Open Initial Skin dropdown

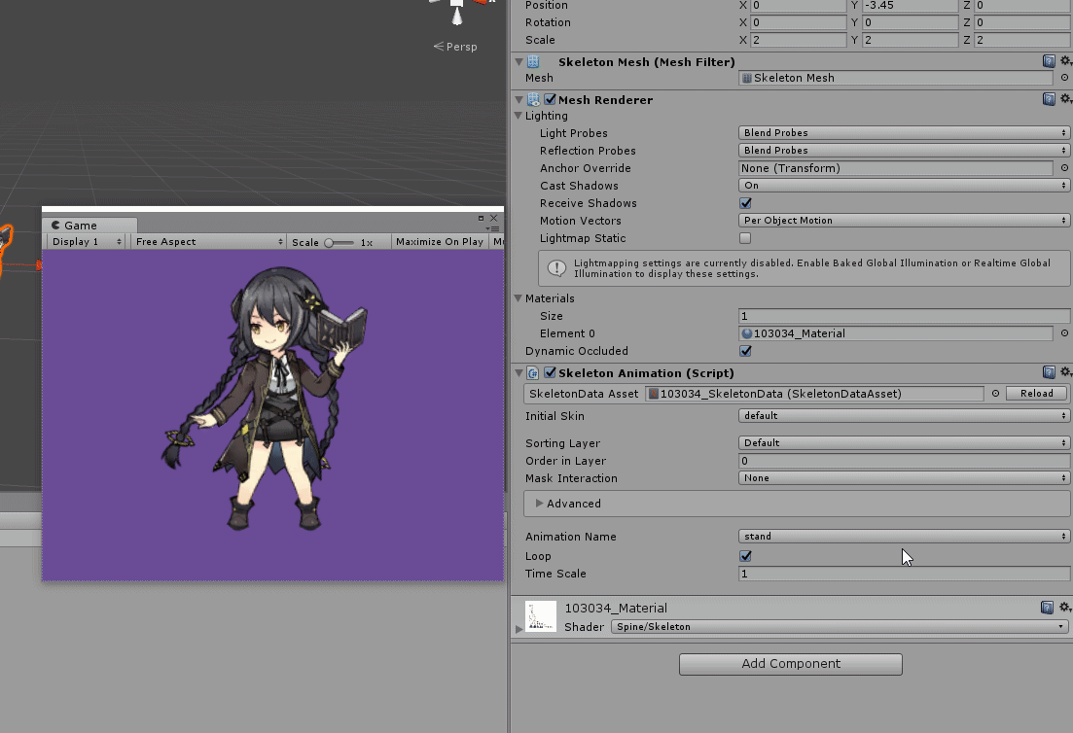point(904,416)
